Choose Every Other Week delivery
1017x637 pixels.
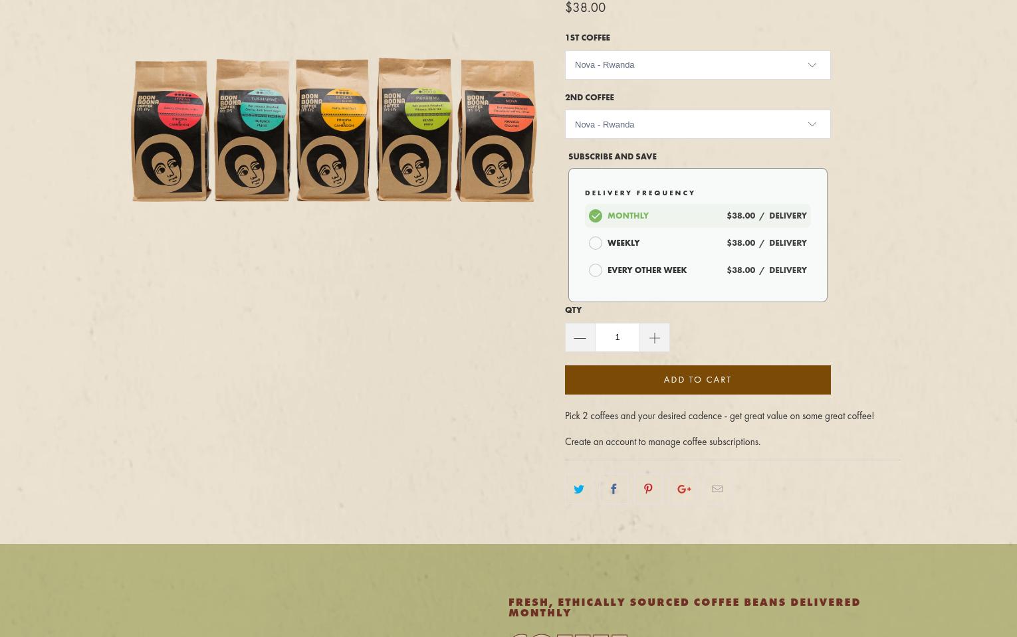596,270
